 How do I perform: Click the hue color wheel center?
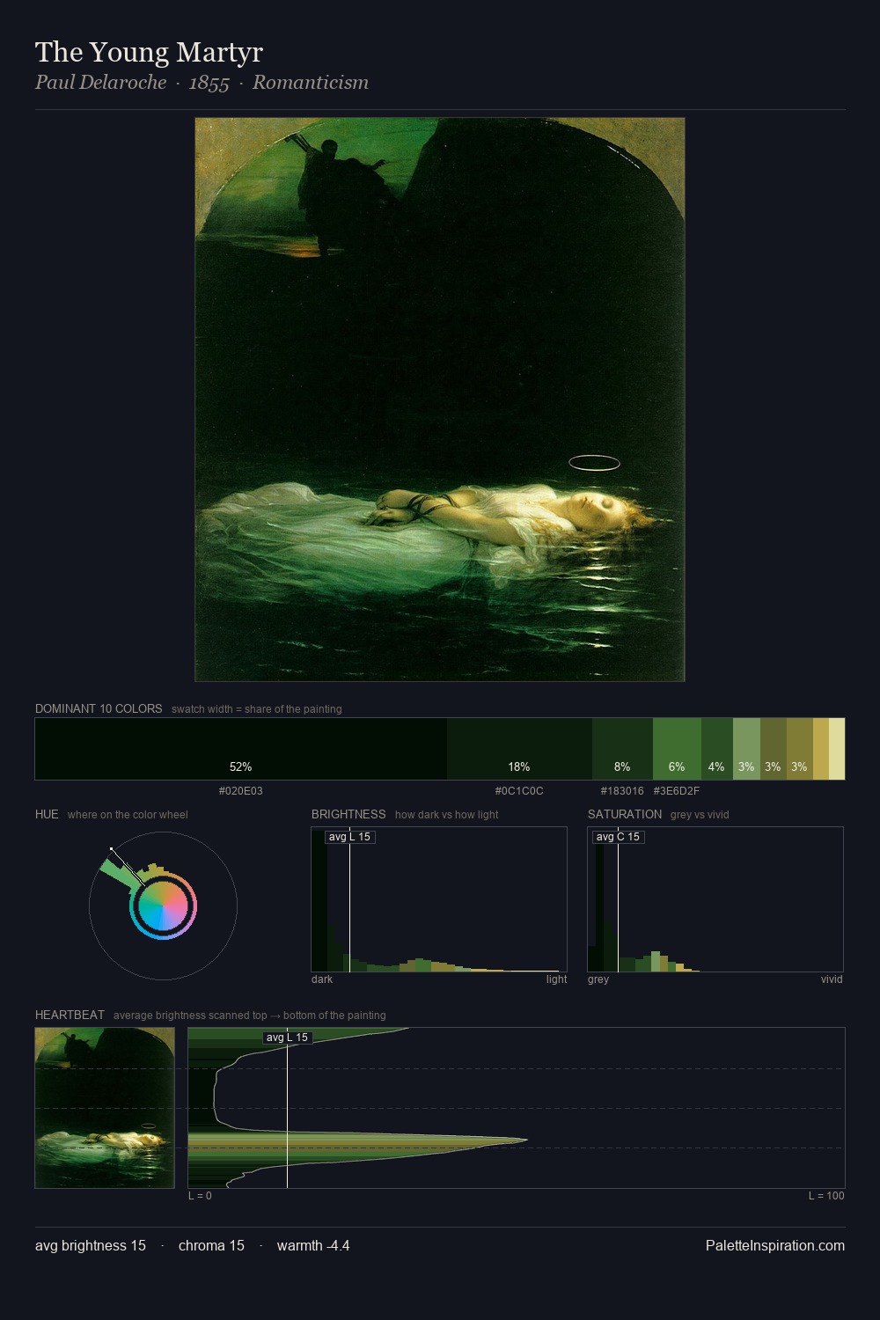(x=163, y=906)
